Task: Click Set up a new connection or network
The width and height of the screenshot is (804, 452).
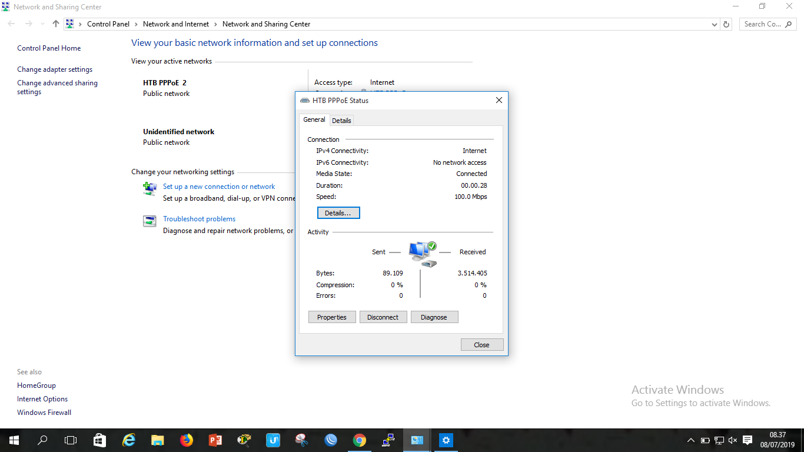Action: [218, 186]
